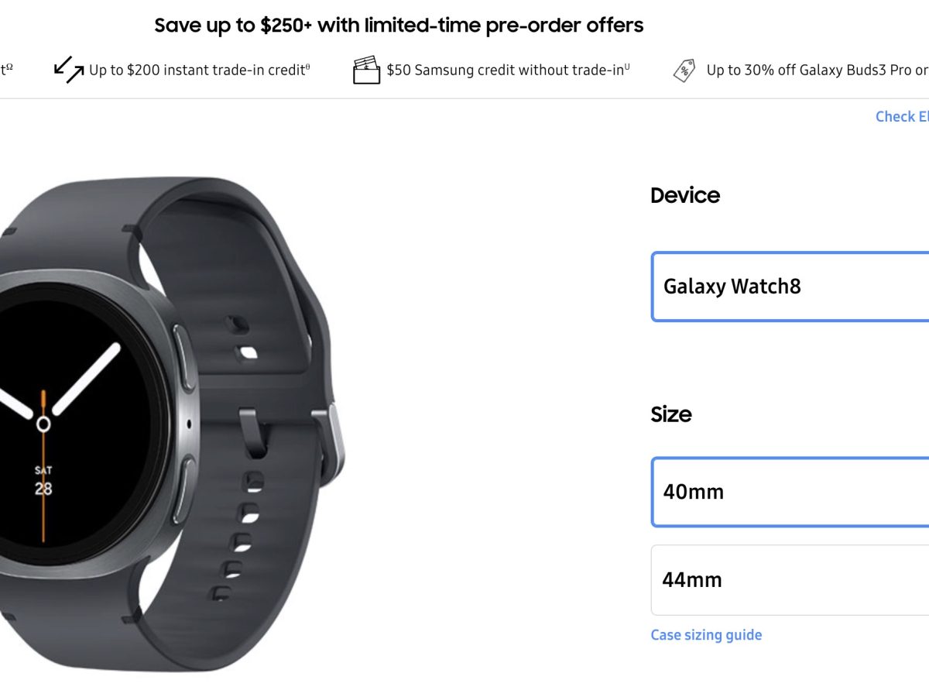Click the partially visible Check link
929x697 pixels.
[902, 117]
